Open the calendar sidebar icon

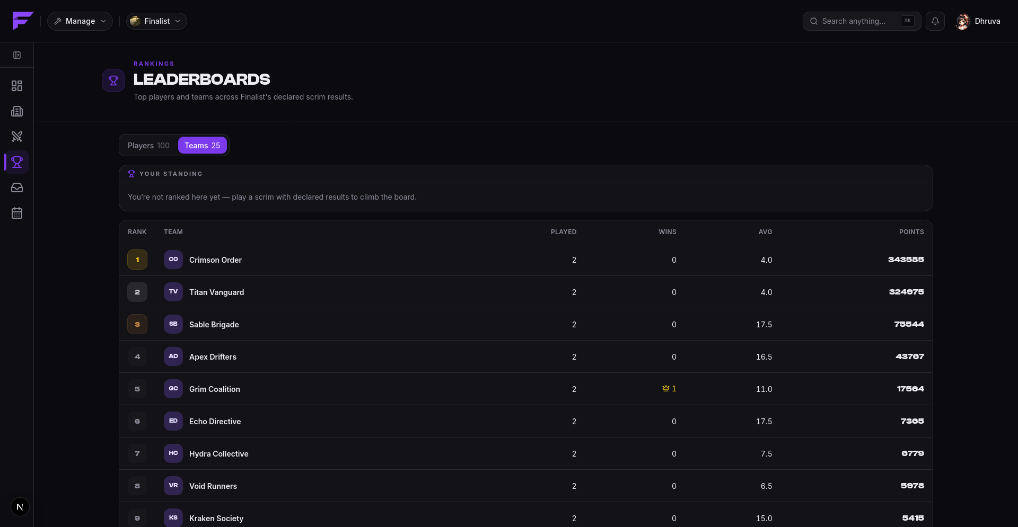pyautogui.click(x=17, y=213)
